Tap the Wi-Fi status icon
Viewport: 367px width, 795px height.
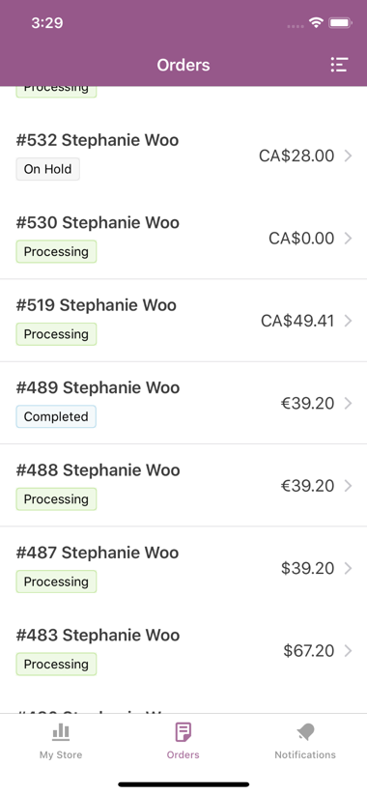[x=317, y=23]
